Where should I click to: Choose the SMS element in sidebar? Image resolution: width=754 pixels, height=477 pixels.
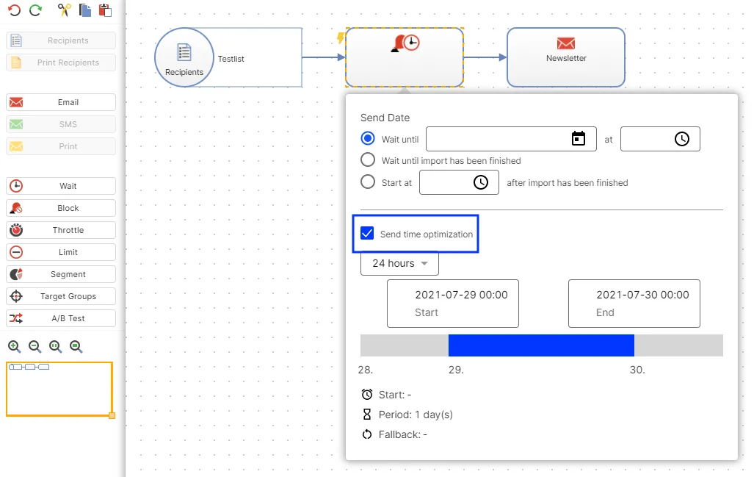[x=61, y=124]
